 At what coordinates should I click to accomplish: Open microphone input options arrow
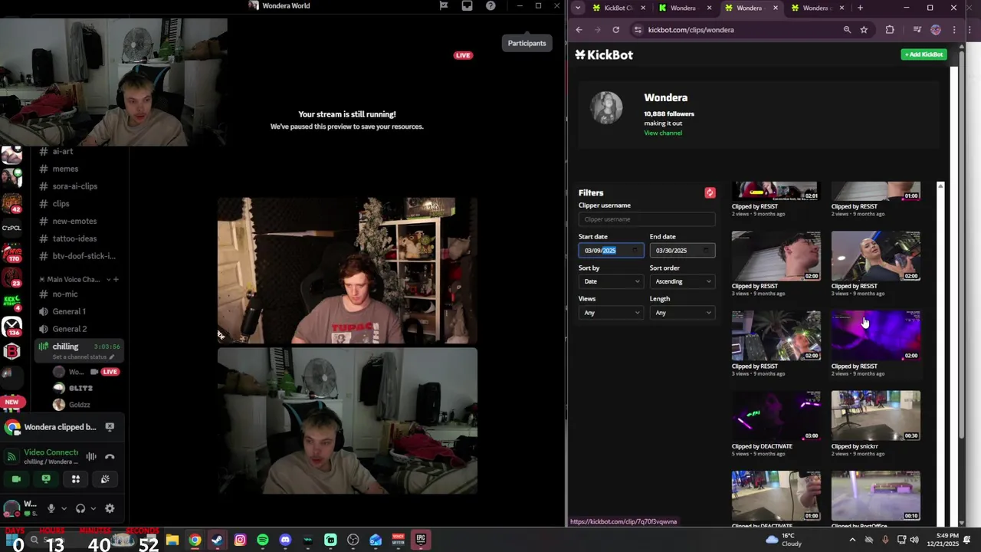[x=64, y=508]
